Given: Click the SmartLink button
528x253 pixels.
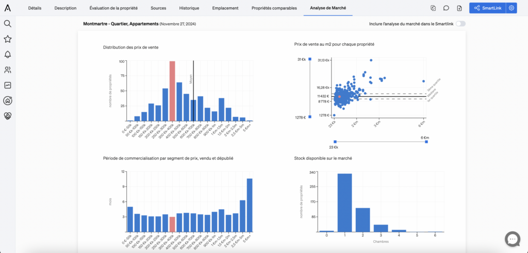Looking at the screenshot, I should pyautogui.click(x=488, y=8).
